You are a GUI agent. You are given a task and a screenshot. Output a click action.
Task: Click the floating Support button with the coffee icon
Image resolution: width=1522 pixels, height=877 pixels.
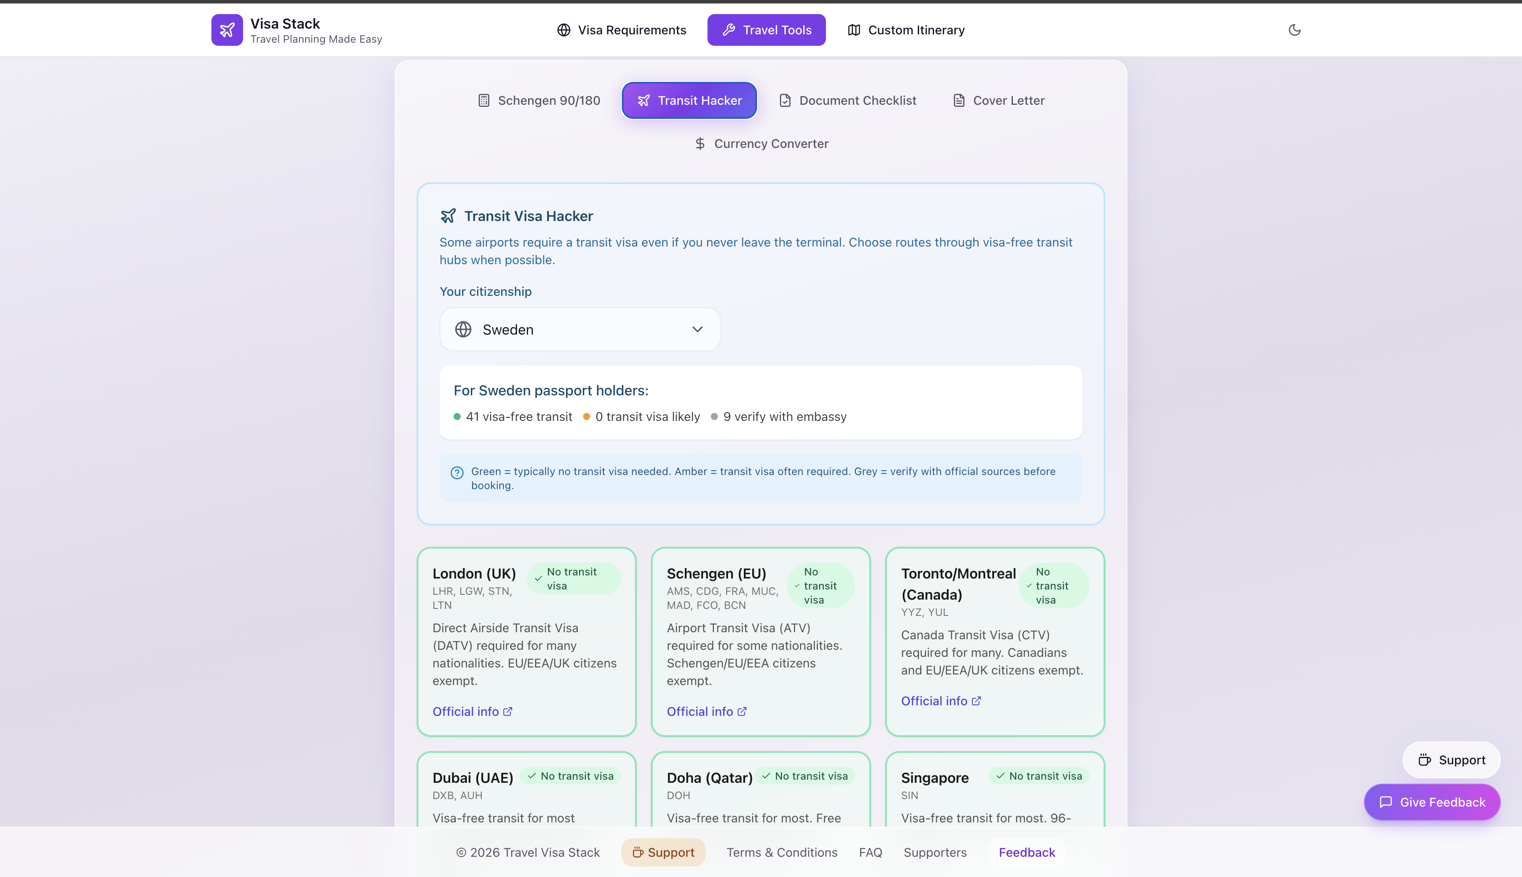pyautogui.click(x=1451, y=759)
